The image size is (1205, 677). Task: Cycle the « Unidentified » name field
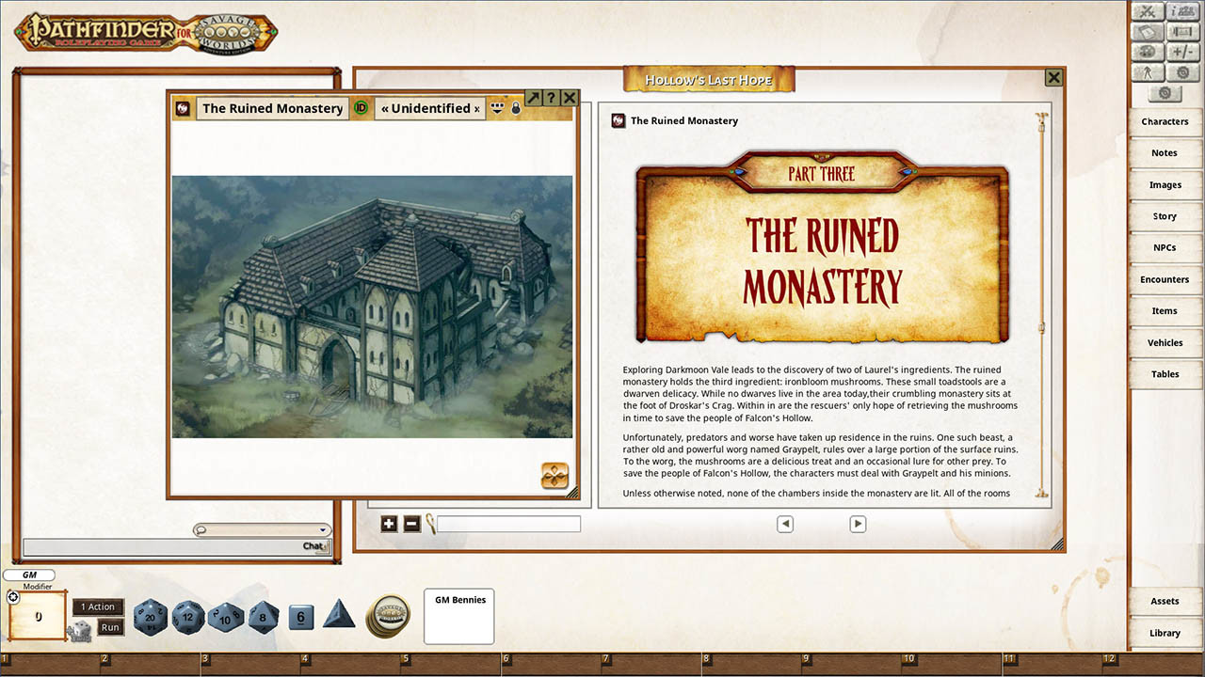coord(429,108)
